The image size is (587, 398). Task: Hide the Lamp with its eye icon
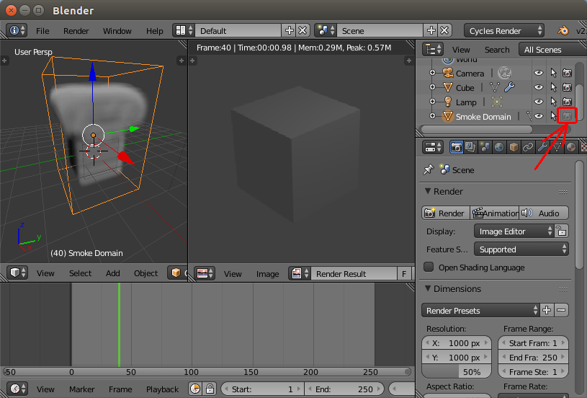538,102
